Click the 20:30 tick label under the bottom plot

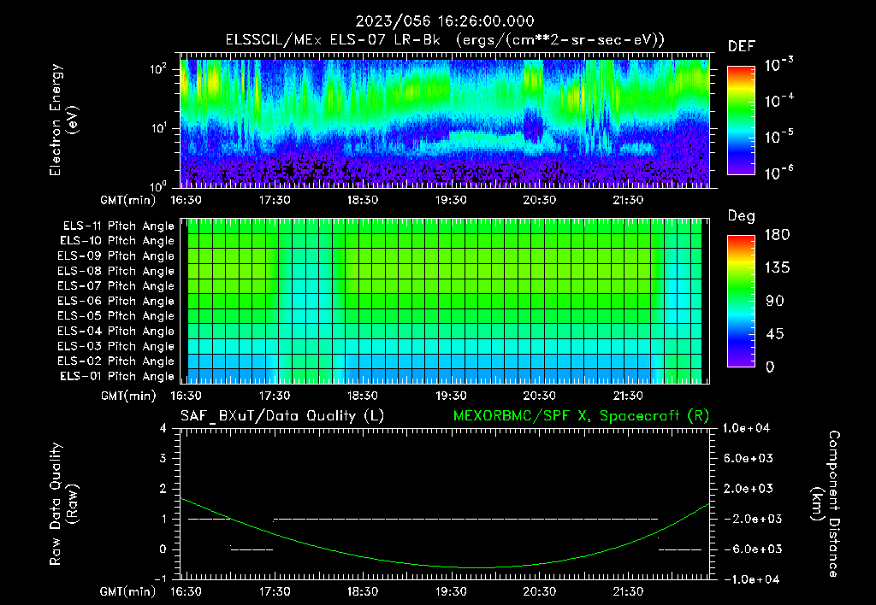tap(539, 591)
